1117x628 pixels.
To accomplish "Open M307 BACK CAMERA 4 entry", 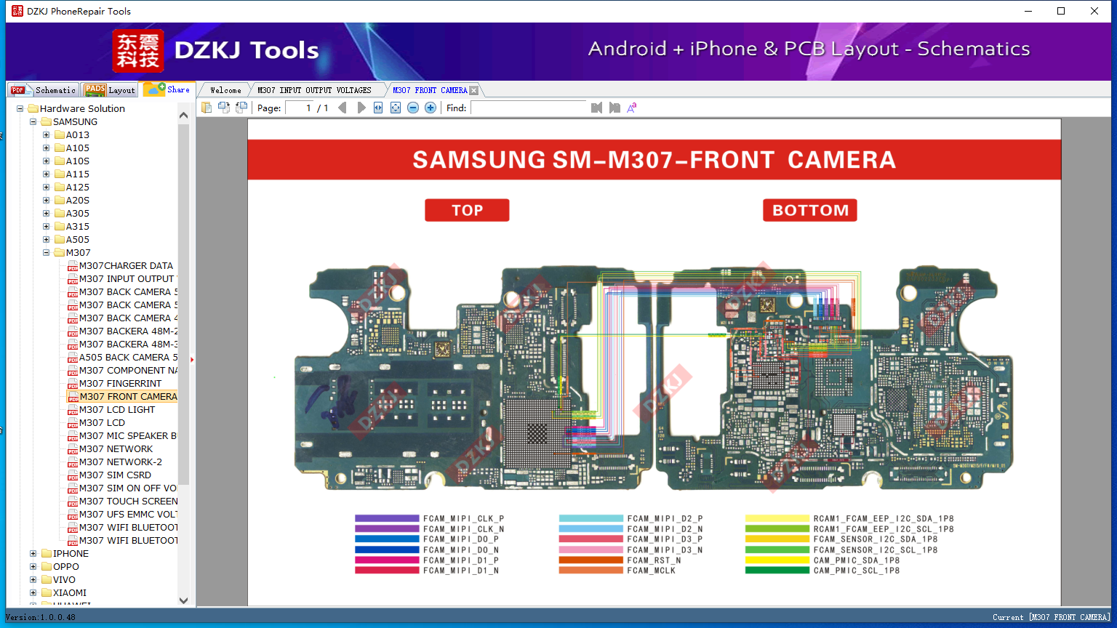I will [x=129, y=318].
